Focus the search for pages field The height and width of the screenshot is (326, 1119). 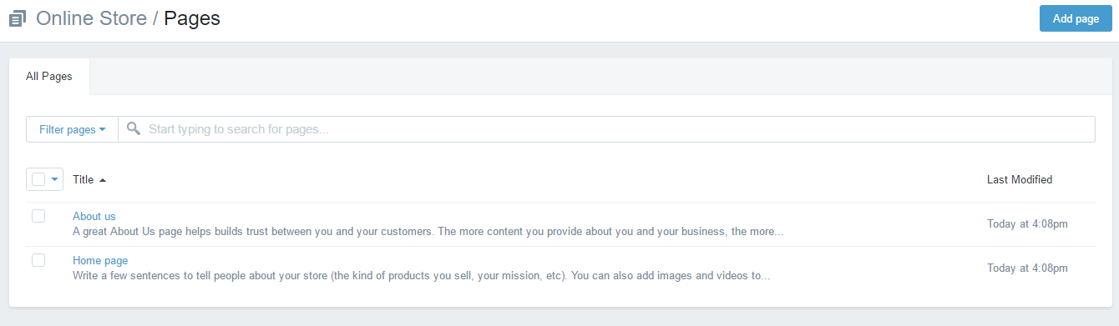[x=606, y=129]
